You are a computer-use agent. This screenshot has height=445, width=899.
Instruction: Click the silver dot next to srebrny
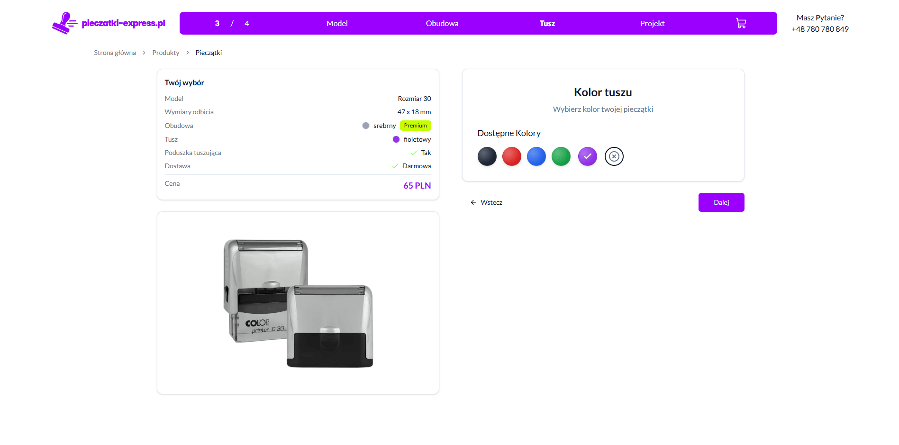tap(365, 126)
